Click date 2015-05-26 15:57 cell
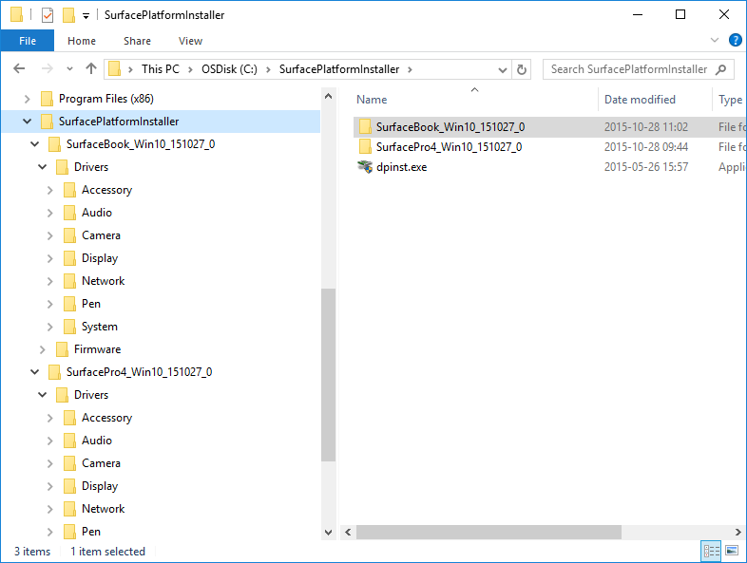Image resolution: width=747 pixels, height=563 pixels. (x=646, y=167)
